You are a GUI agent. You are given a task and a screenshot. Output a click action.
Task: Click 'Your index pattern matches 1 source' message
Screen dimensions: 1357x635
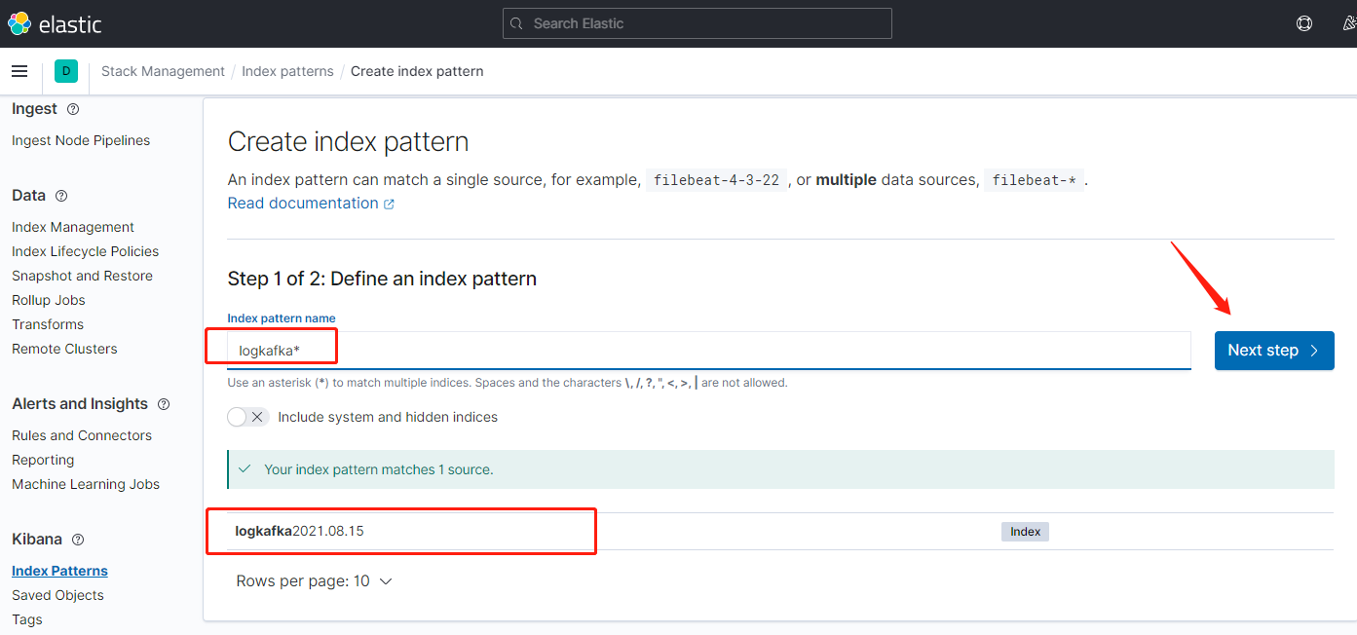(x=379, y=469)
